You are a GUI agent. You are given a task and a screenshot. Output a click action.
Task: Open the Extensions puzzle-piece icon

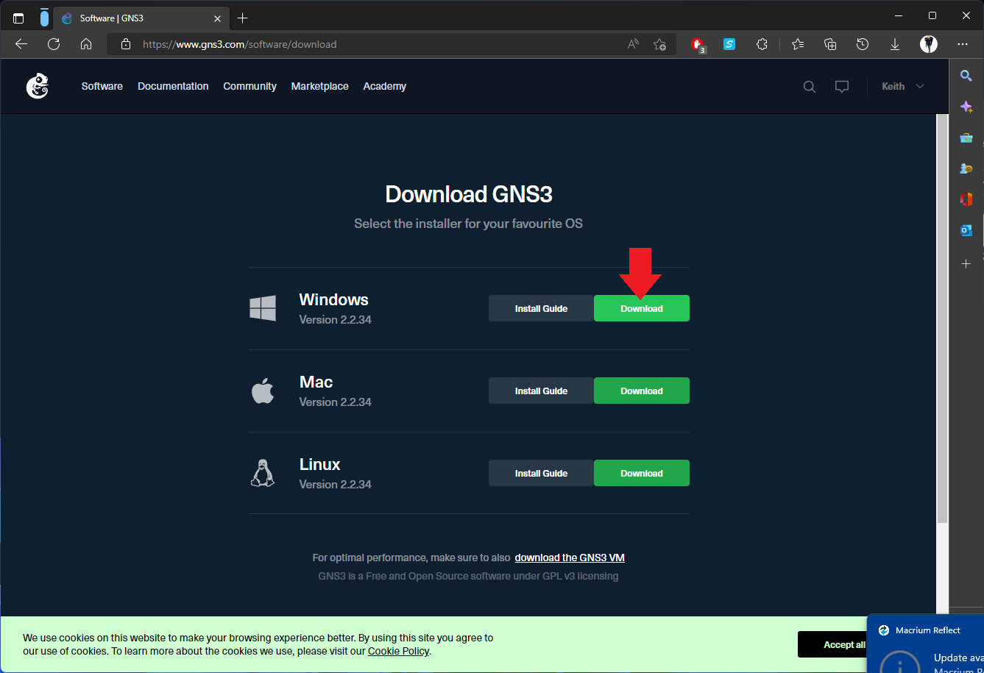click(x=762, y=44)
